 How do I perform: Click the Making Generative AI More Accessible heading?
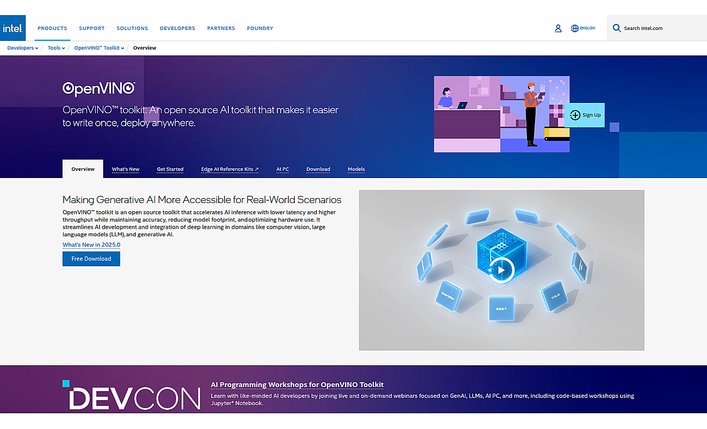coord(202,200)
